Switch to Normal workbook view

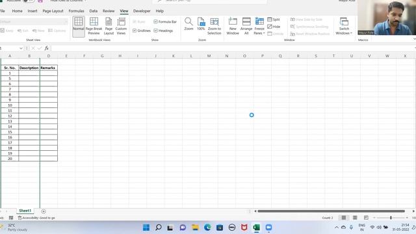tap(79, 26)
